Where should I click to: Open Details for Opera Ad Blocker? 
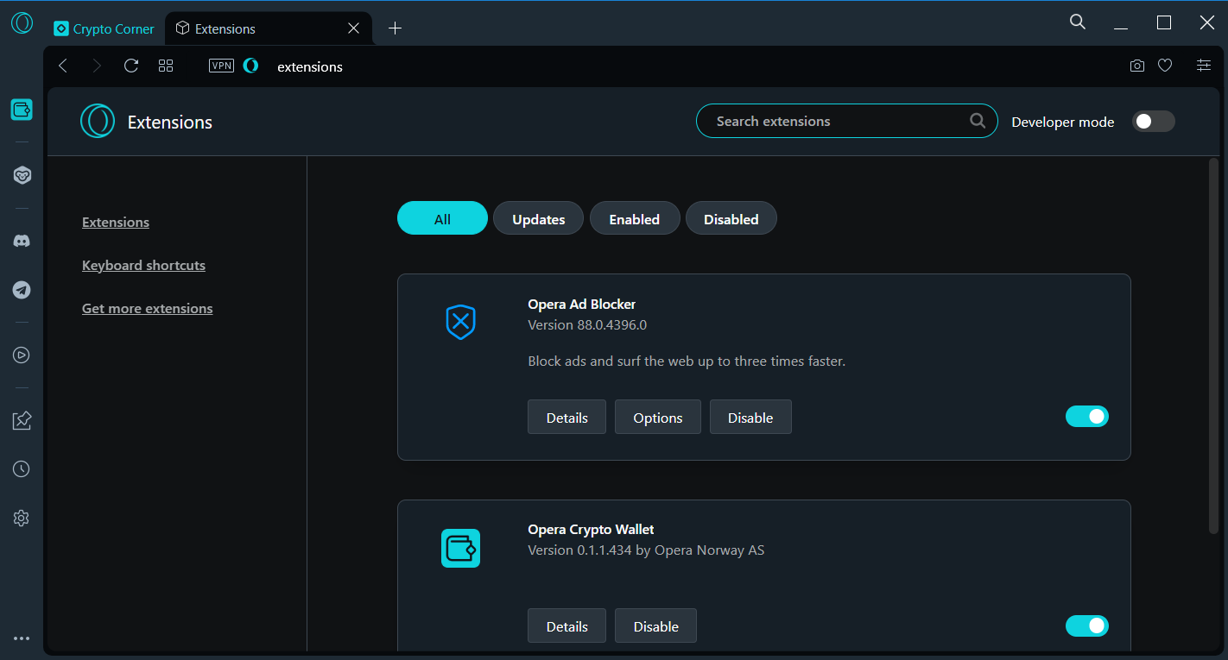pos(567,417)
